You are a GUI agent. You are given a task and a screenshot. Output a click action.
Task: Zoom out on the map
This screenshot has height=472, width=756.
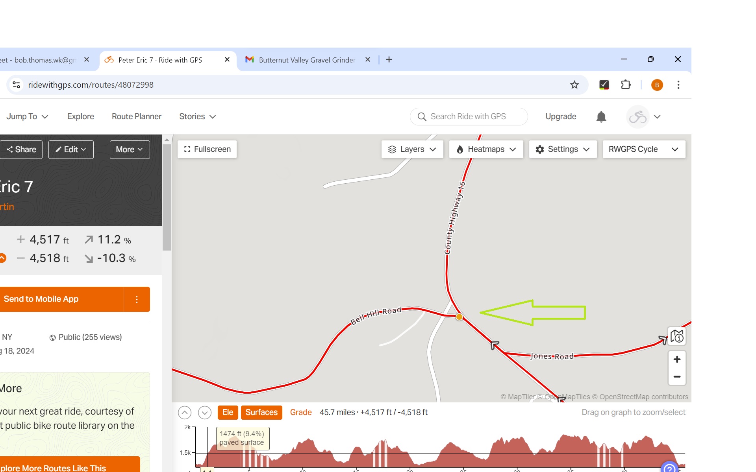pyautogui.click(x=677, y=377)
